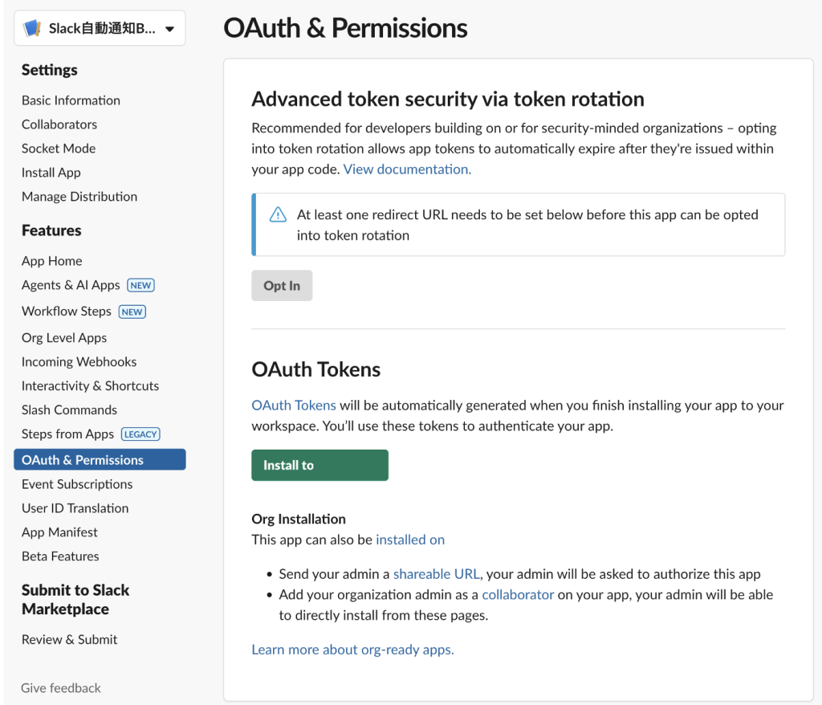Open Slash Commands page
The height and width of the screenshot is (705, 822).
pyautogui.click(x=69, y=410)
